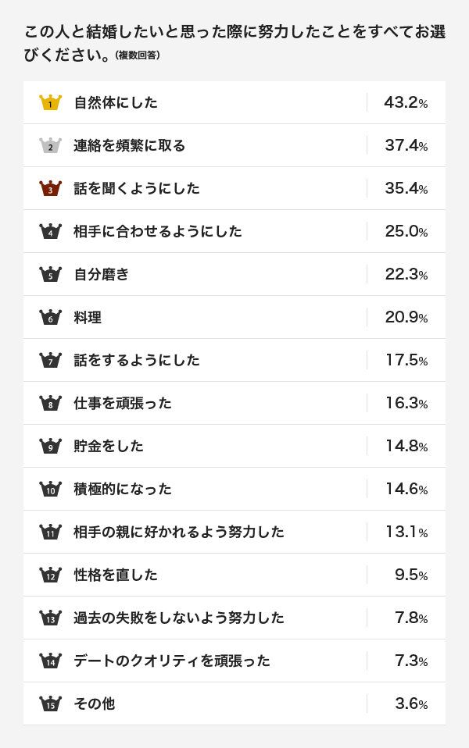The width and height of the screenshot is (469, 748).
Task: Click the 43.2% value
Action: [406, 102]
